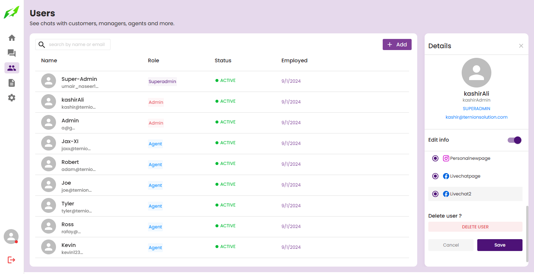Viewport: 534px width, 274px height.
Task: Click Super-Admin row avatar
Action: pyautogui.click(x=49, y=81)
